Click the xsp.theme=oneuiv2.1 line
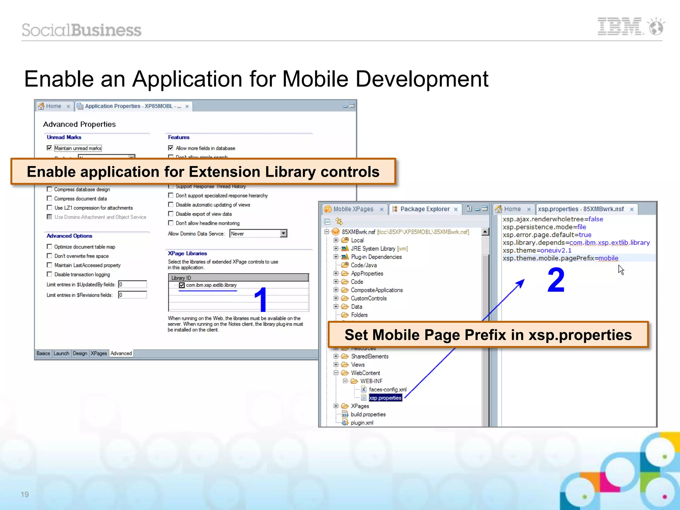The image size is (680, 510). point(537,250)
